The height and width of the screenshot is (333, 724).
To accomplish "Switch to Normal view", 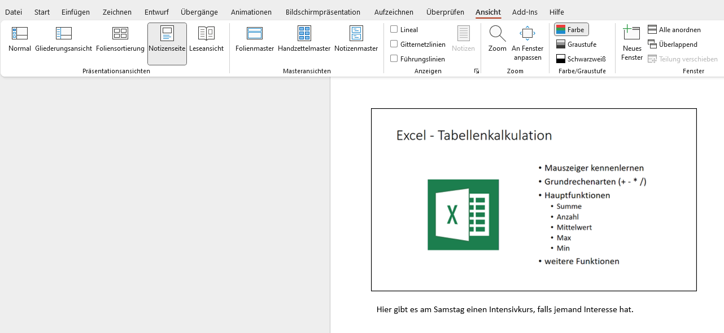I will click(x=20, y=40).
